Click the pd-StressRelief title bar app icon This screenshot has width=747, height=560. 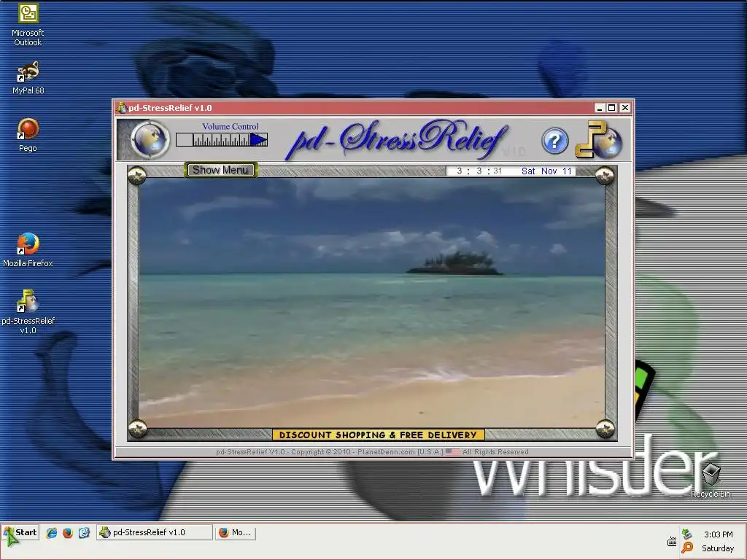click(122, 108)
